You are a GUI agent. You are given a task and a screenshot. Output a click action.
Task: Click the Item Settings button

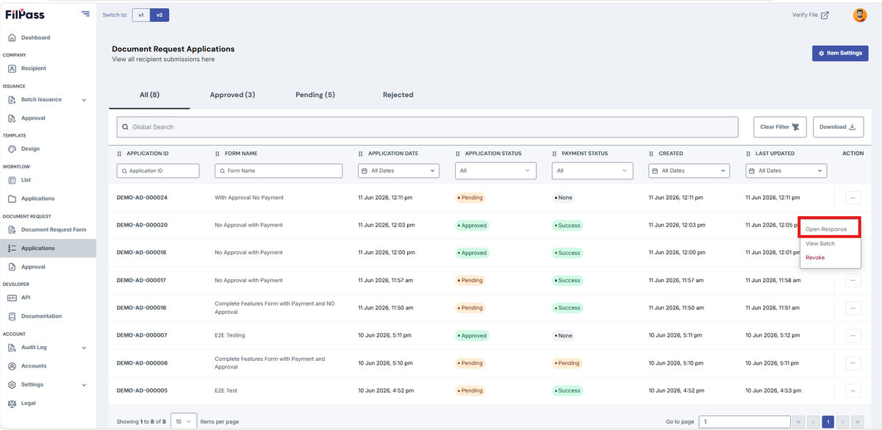point(840,53)
